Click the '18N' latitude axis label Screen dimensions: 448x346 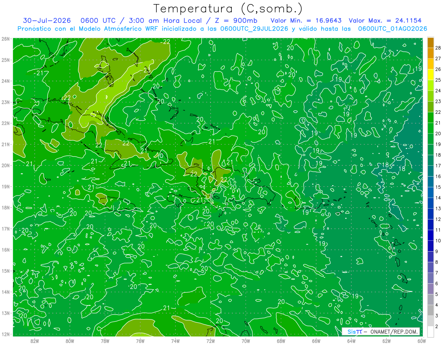click(x=6, y=208)
